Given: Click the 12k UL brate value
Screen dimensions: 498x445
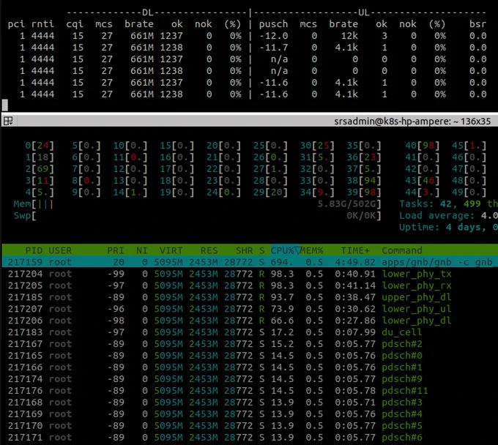Looking at the screenshot, I should [349, 36].
